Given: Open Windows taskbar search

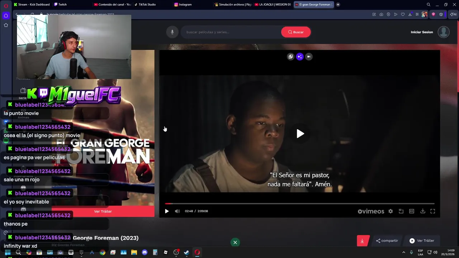Looking at the screenshot, I should 18,252.
